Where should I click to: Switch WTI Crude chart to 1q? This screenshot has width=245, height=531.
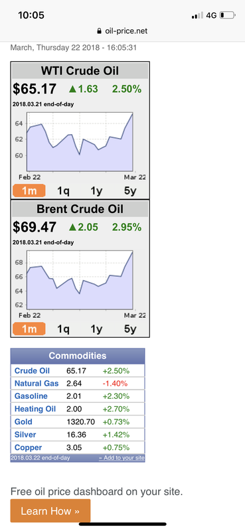coord(63,190)
